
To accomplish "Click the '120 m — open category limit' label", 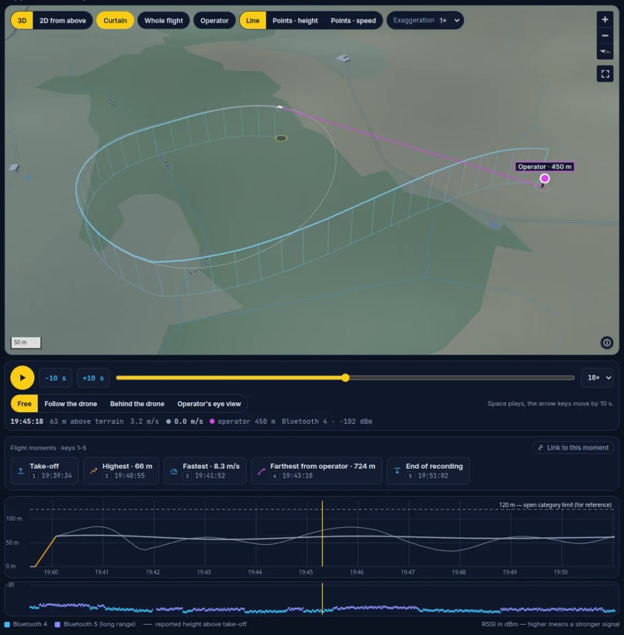I will point(555,504).
